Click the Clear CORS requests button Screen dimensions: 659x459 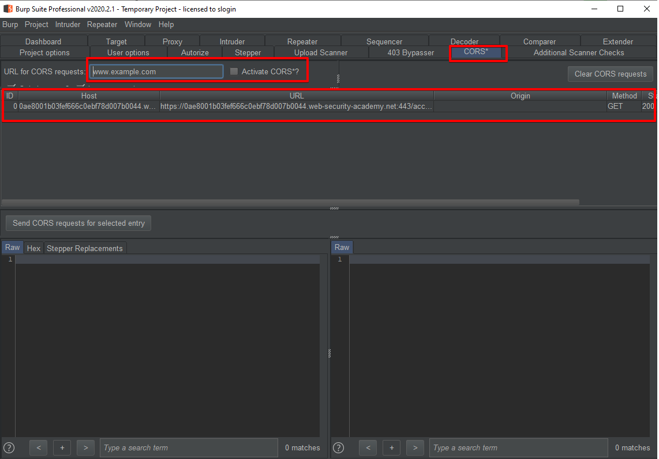click(x=611, y=74)
